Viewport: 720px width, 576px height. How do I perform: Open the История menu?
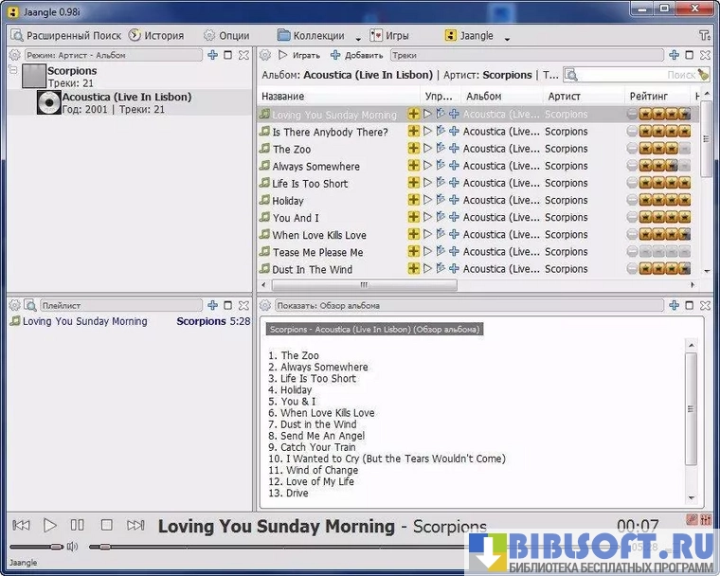[x=156, y=35]
